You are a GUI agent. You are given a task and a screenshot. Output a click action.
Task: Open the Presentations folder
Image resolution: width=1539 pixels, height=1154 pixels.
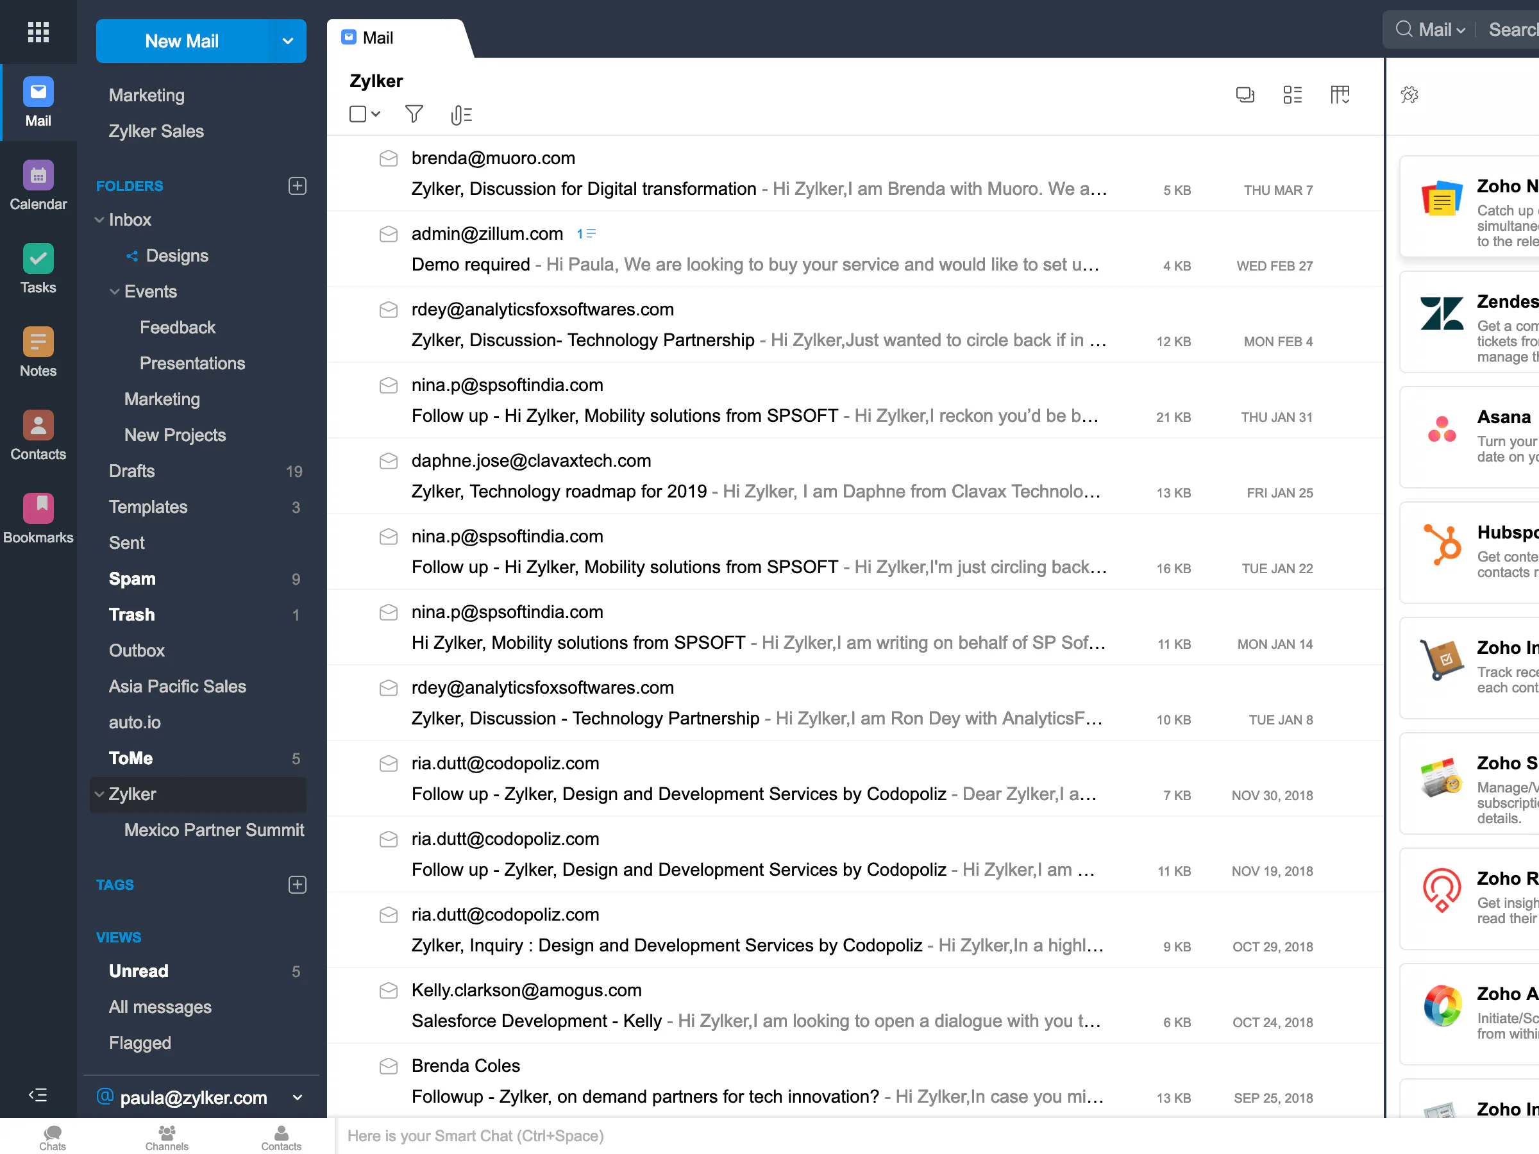pyautogui.click(x=192, y=363)
